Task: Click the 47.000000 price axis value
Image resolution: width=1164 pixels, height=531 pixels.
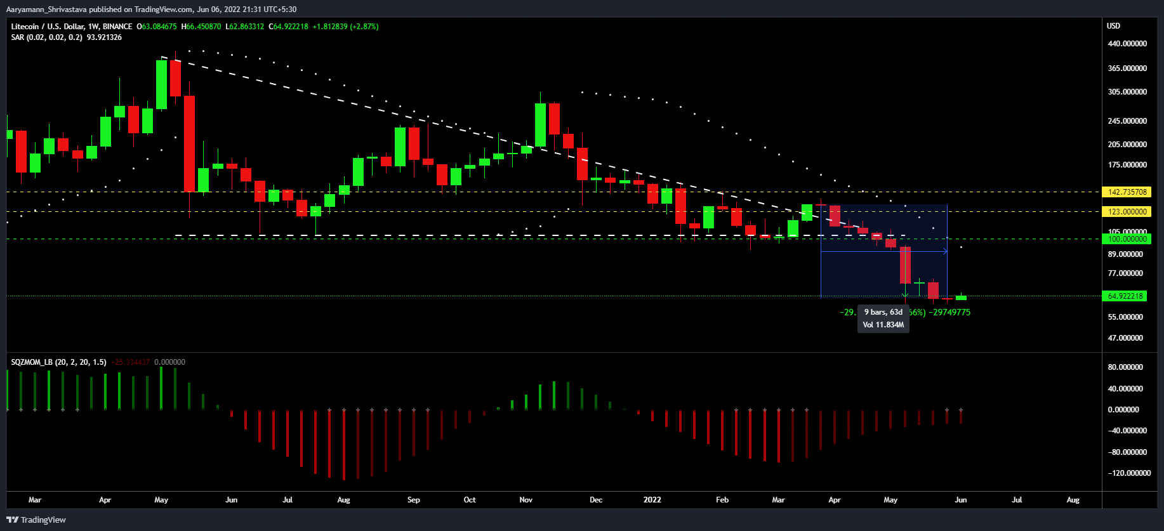Action: tap(1125, 338)
